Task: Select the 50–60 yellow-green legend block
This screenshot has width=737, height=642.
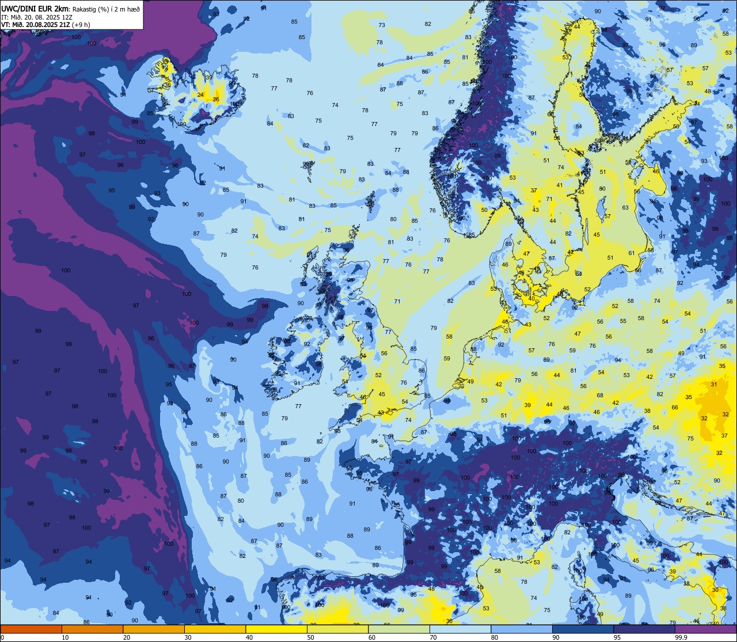Action: [x=337, y=629]
